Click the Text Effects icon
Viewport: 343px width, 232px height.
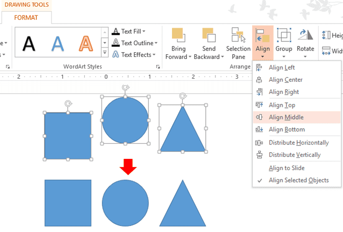click(x=116, y=54)
